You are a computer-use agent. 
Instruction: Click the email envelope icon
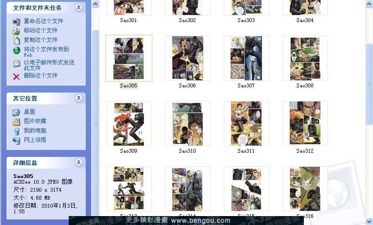click(16, 64)
